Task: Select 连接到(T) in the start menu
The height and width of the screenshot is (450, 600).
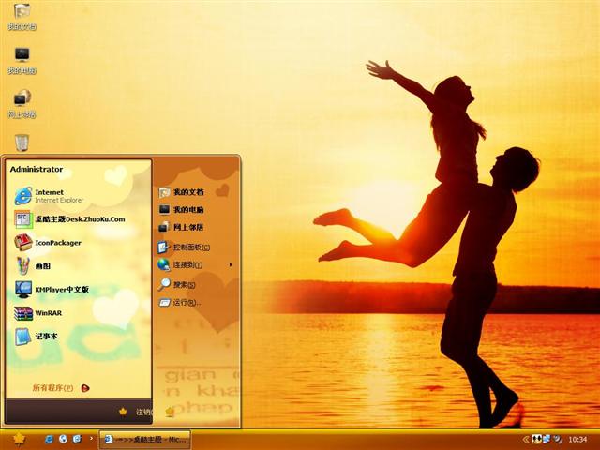Action: tap(181, 264)
